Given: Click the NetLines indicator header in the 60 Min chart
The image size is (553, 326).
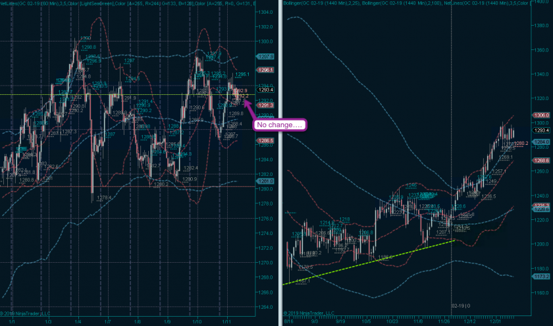Looking at the screenshot, I should (127, 3).
